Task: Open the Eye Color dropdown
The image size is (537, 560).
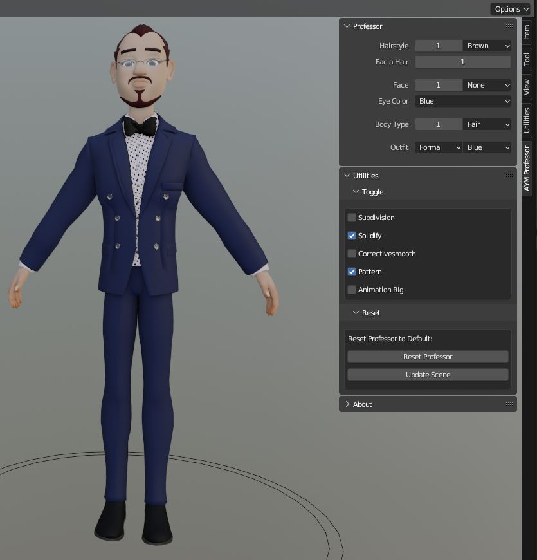Action: point(463,101)
